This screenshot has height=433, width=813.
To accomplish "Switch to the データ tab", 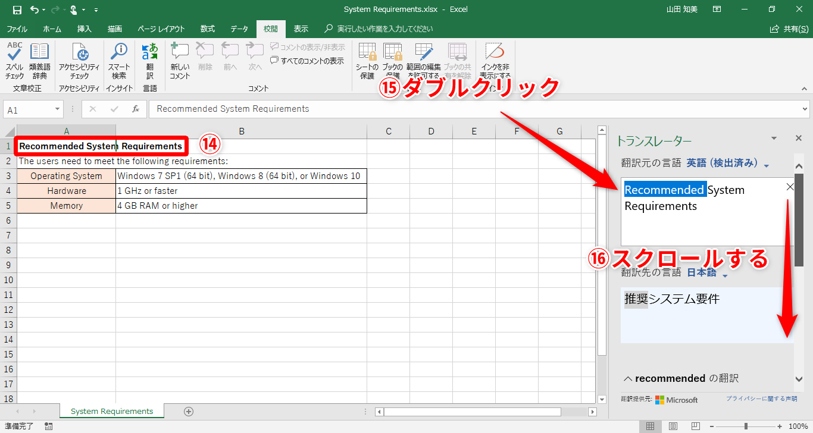I will pos(239,29).
